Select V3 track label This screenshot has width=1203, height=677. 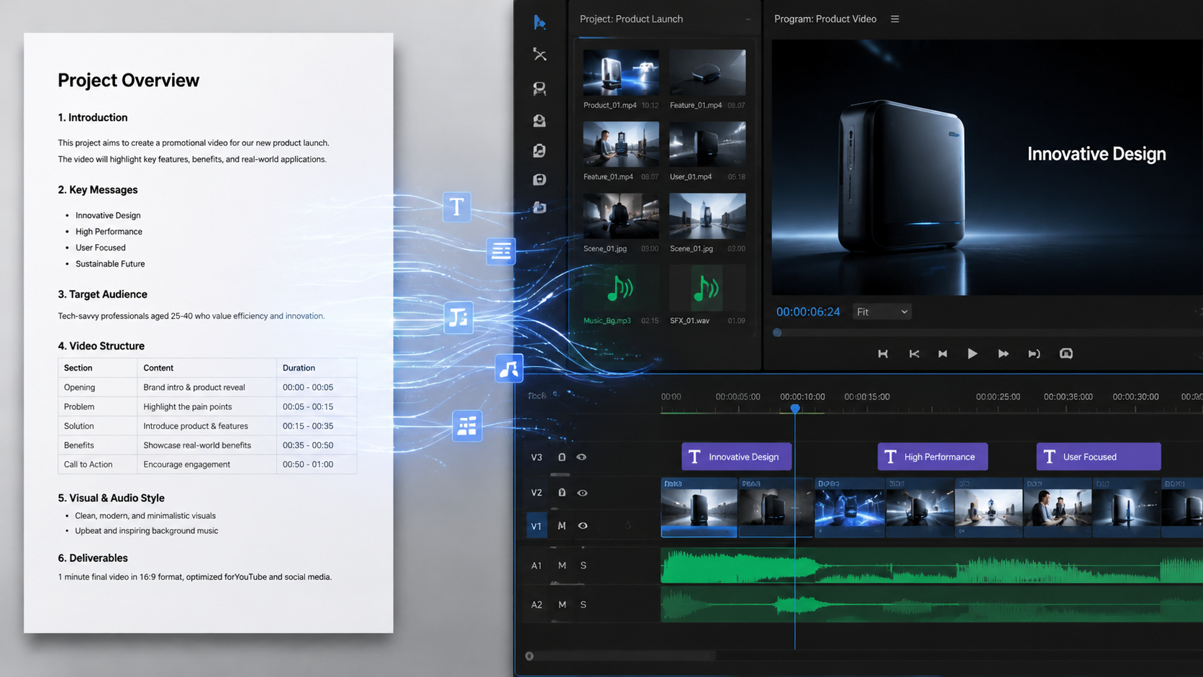point(536,457)
